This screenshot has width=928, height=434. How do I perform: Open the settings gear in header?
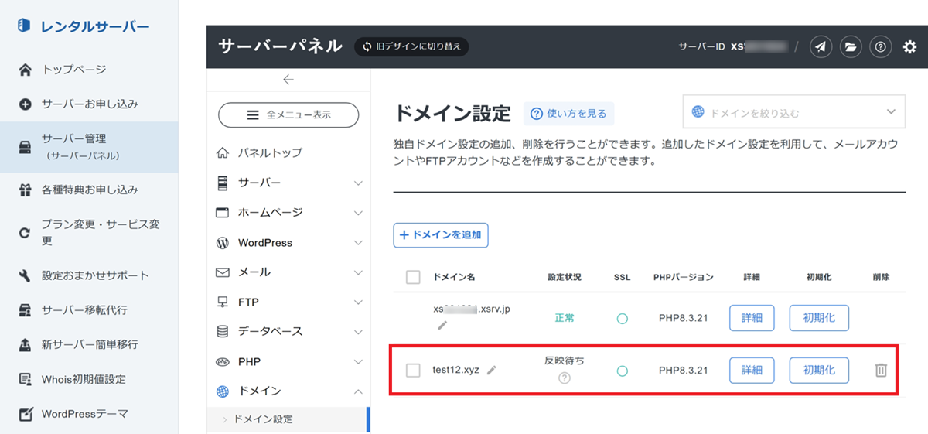tap(909, 47)
